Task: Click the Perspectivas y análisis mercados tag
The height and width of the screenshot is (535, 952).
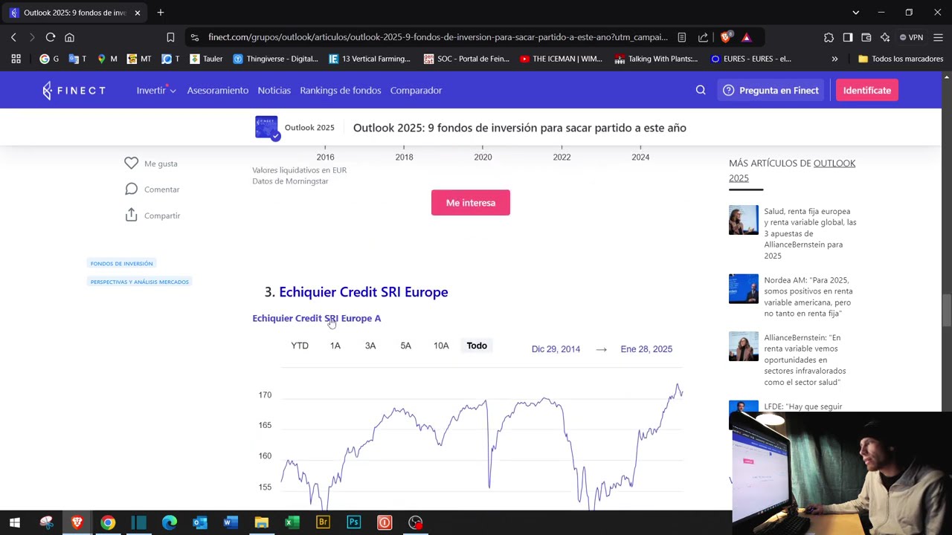Action: pos(139,282)
